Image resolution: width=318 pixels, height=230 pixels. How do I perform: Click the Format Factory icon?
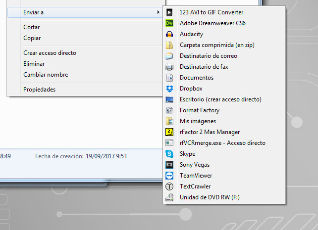point(169,110)
